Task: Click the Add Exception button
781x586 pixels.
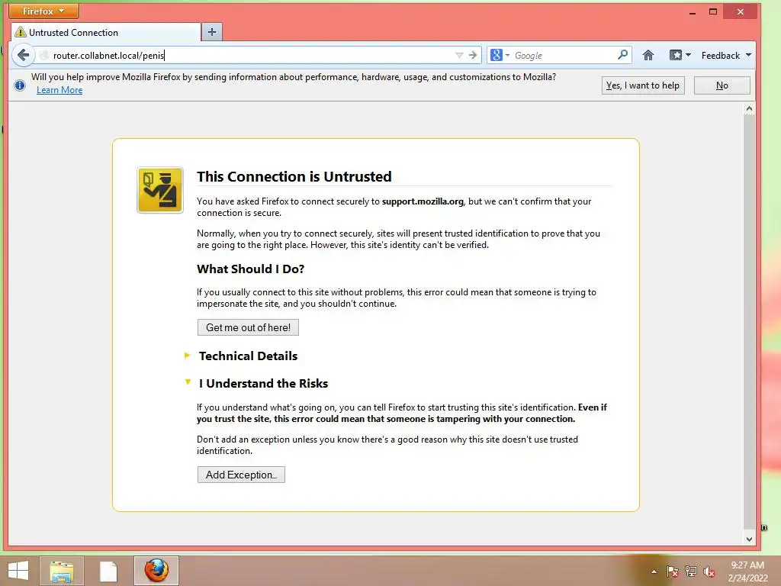Action: pyautogui.click(x=241, y=475)
